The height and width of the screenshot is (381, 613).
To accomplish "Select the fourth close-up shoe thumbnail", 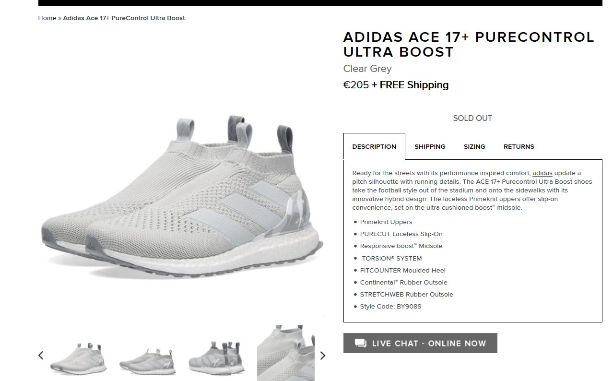I will [286, 353].
